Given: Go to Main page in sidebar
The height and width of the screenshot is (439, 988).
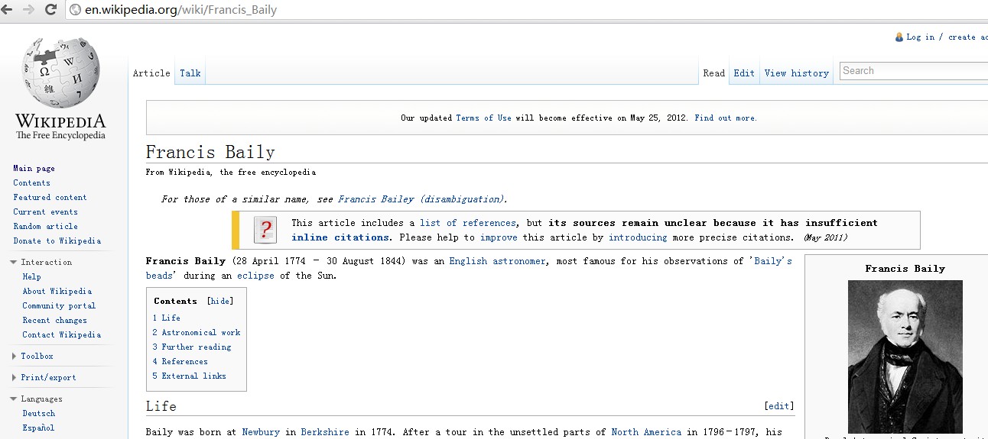Looking at the screenshot, I should (34, 168).
